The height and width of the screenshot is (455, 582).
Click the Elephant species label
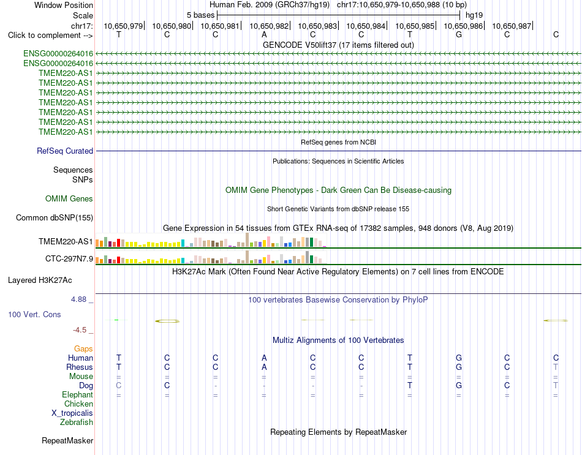tap(77, 394)
